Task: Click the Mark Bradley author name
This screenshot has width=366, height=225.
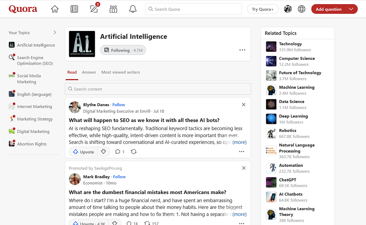Action: pyautogui.click(x=96, y=177)
